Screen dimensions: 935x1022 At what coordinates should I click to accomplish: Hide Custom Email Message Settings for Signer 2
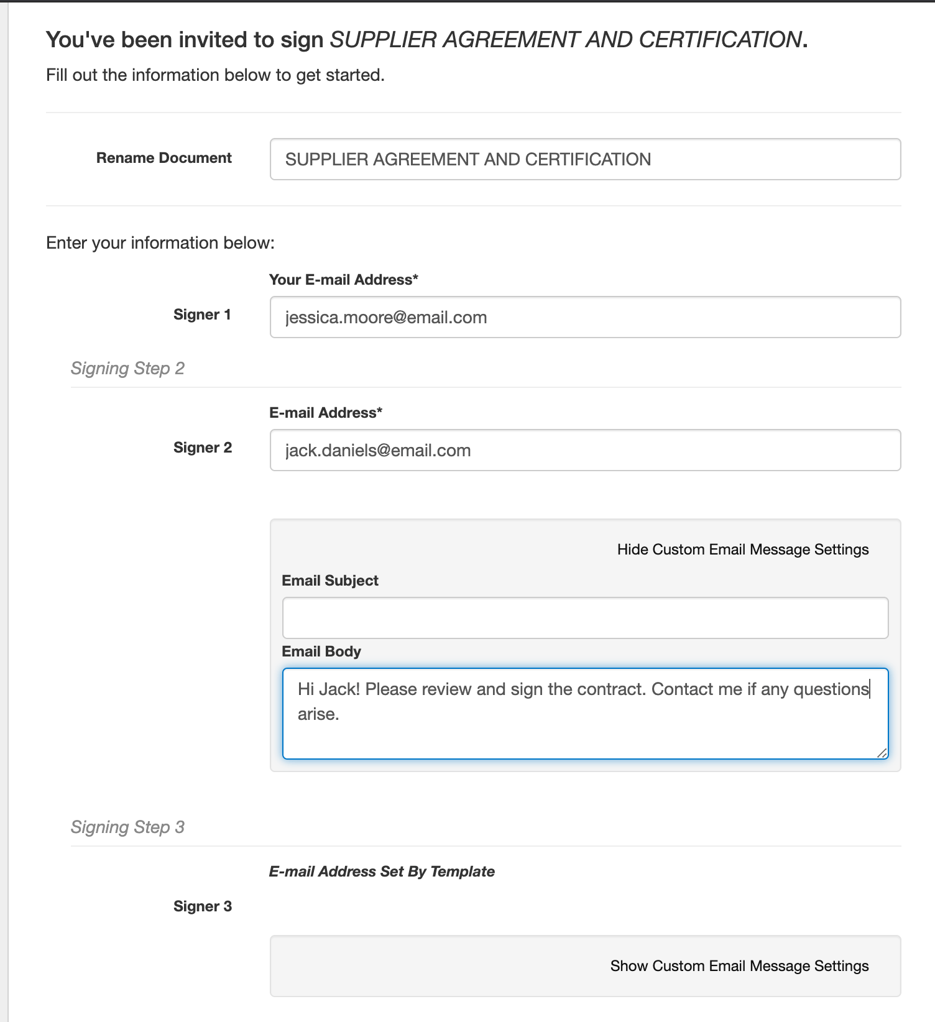742,550
